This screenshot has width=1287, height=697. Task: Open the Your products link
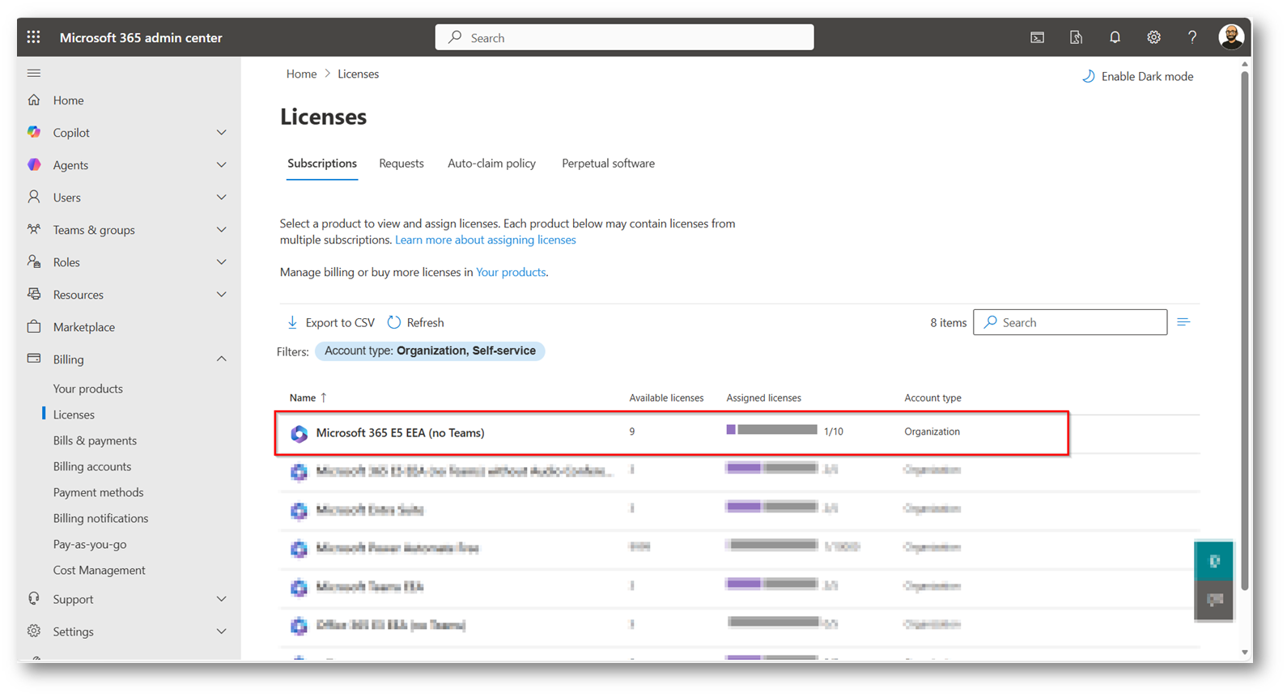click(x=511, y=272)
